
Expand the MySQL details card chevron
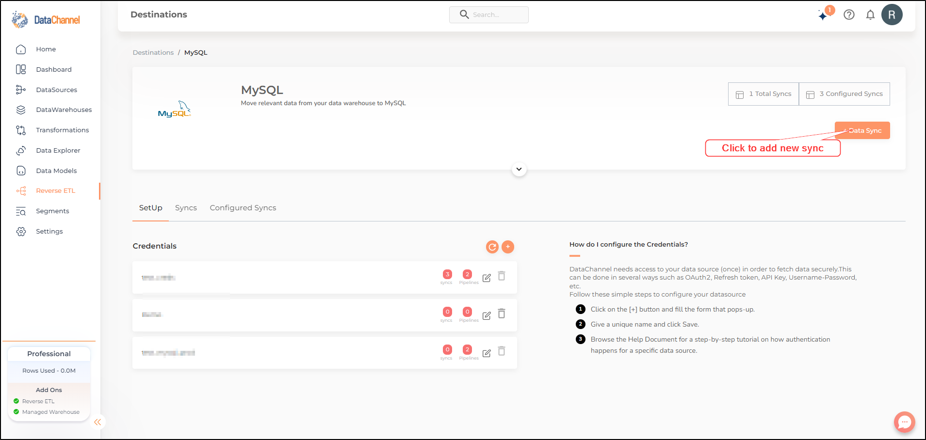(519, 169)
